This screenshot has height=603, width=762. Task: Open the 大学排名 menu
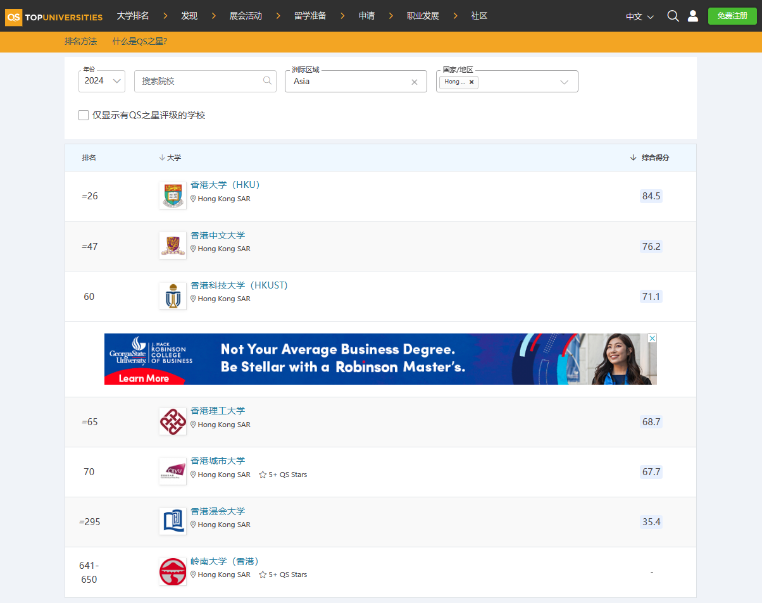point(133,16)
